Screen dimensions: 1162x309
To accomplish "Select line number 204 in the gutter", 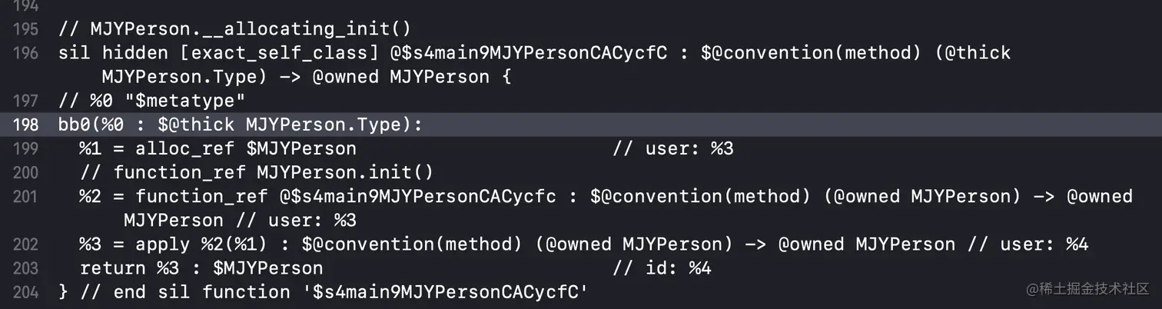I will tap(25, 292).
